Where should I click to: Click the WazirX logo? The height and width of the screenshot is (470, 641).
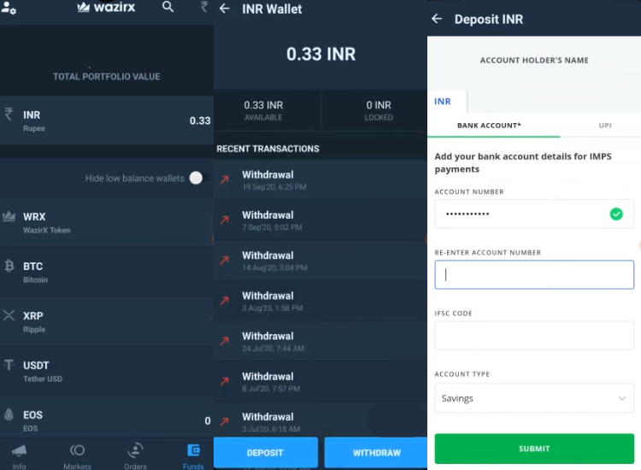coord(106,7)
